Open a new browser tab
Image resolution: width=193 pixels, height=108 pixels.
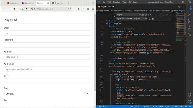click(68, 3)
